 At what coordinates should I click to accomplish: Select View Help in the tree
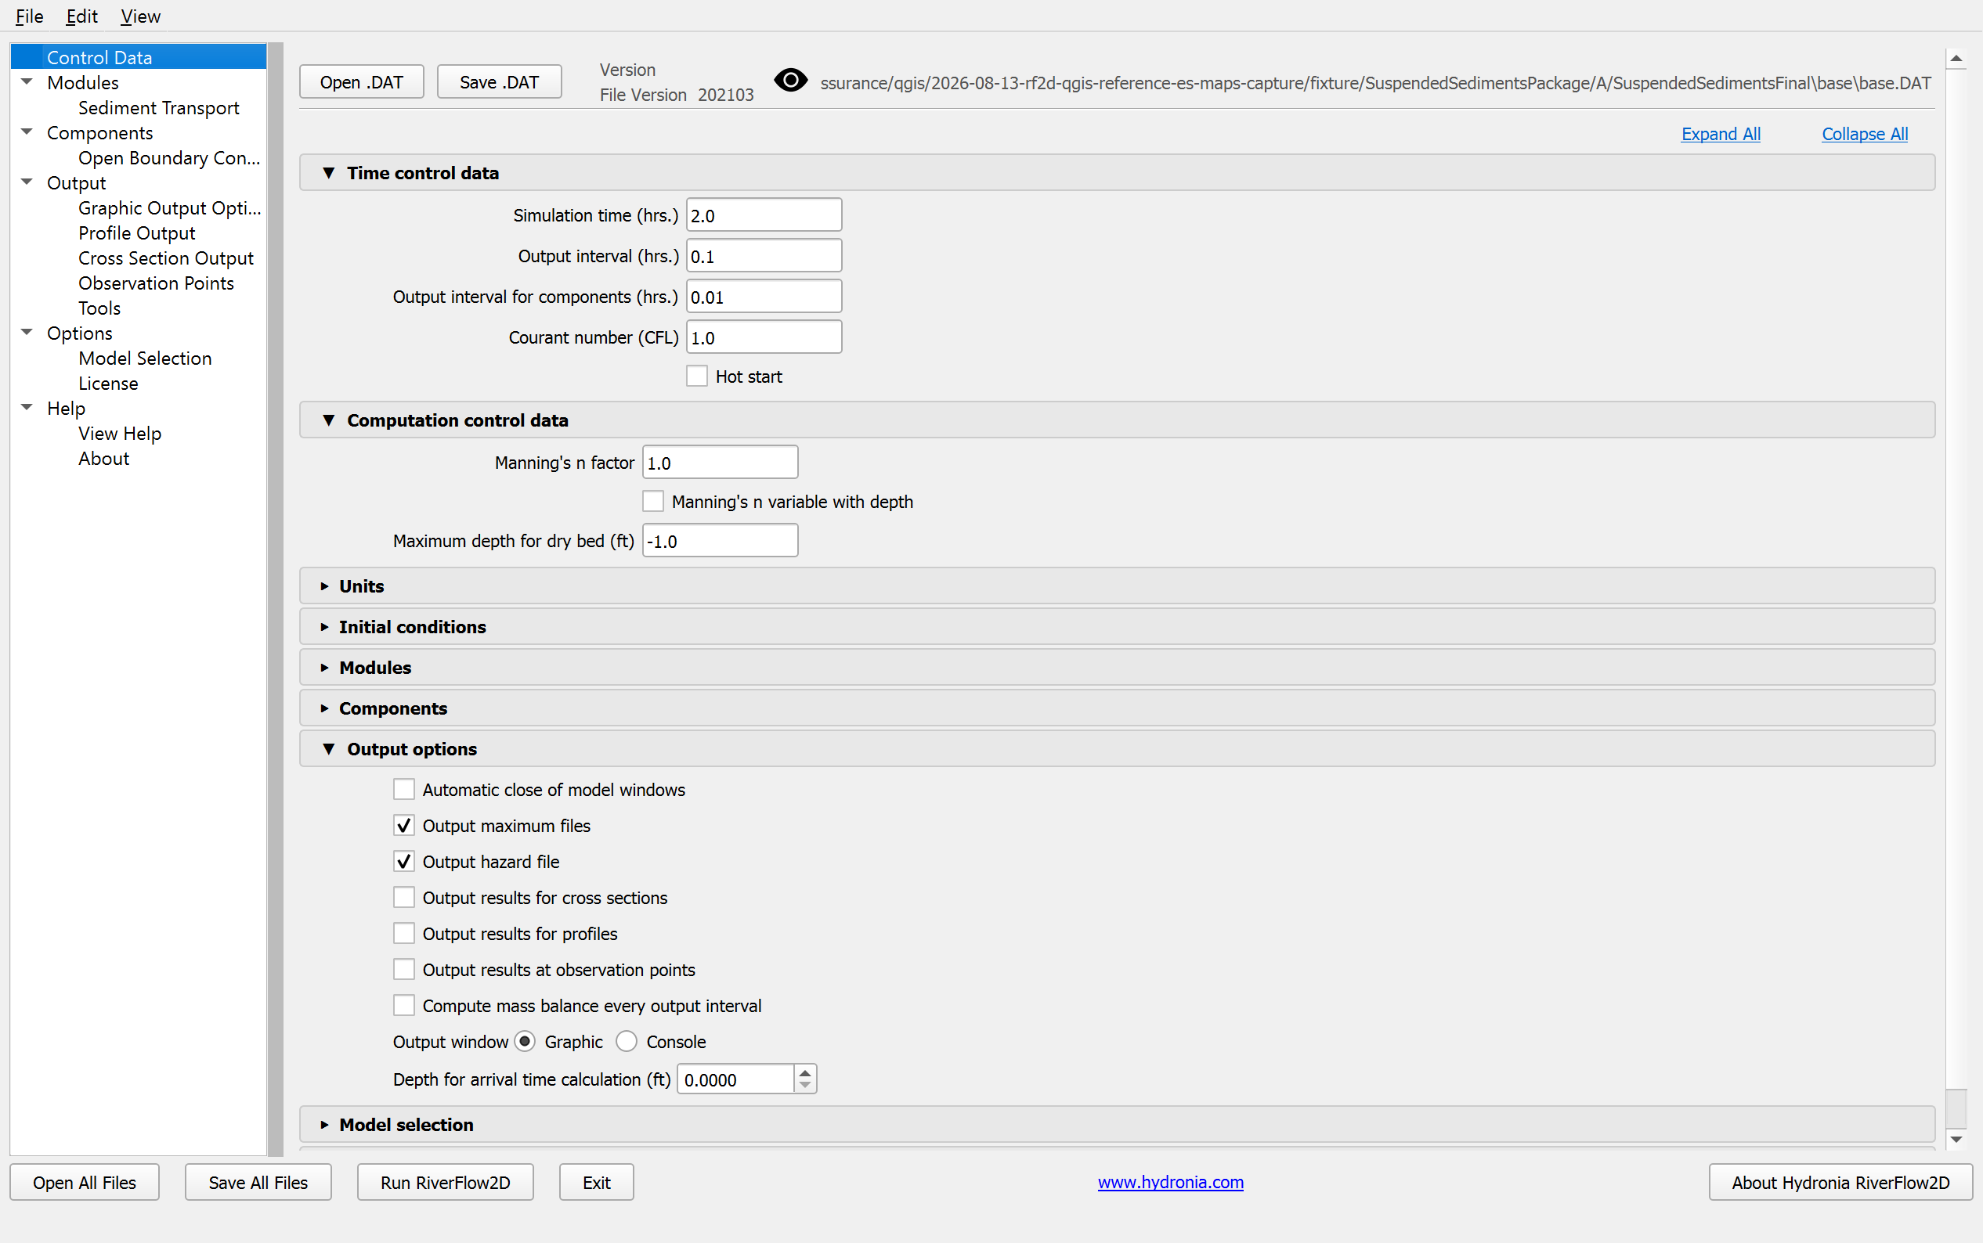(x=120, y=434)
